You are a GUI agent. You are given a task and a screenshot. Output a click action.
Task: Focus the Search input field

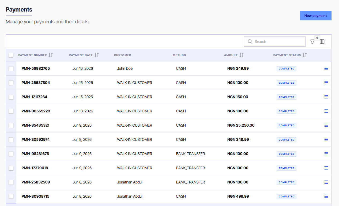pos(274,42)
